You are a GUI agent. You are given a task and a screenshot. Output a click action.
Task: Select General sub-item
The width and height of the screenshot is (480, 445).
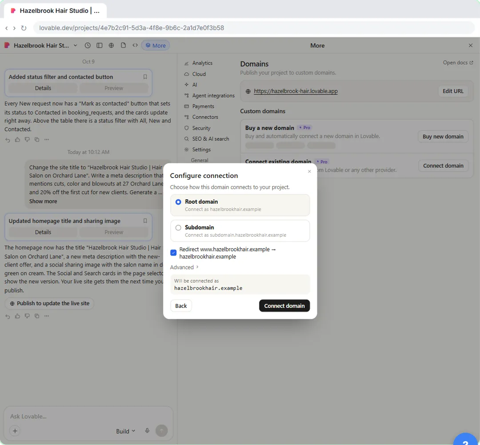[x=199, y=160]
